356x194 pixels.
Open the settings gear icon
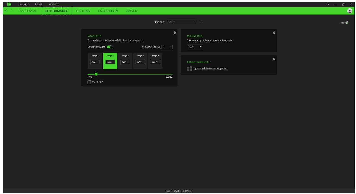[x=328, y=4]
